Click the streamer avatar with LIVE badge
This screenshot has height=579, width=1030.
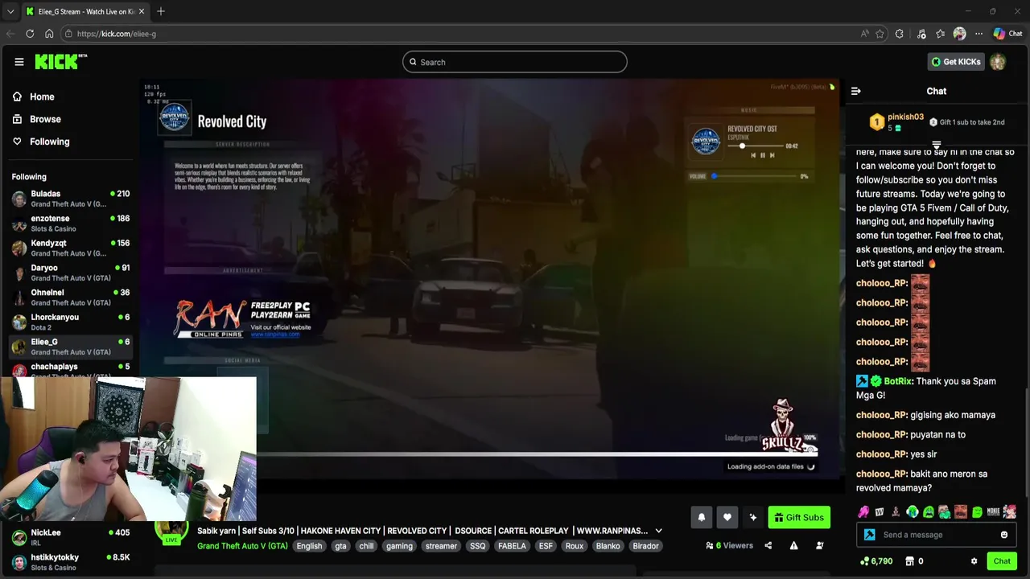coord(171,532)
